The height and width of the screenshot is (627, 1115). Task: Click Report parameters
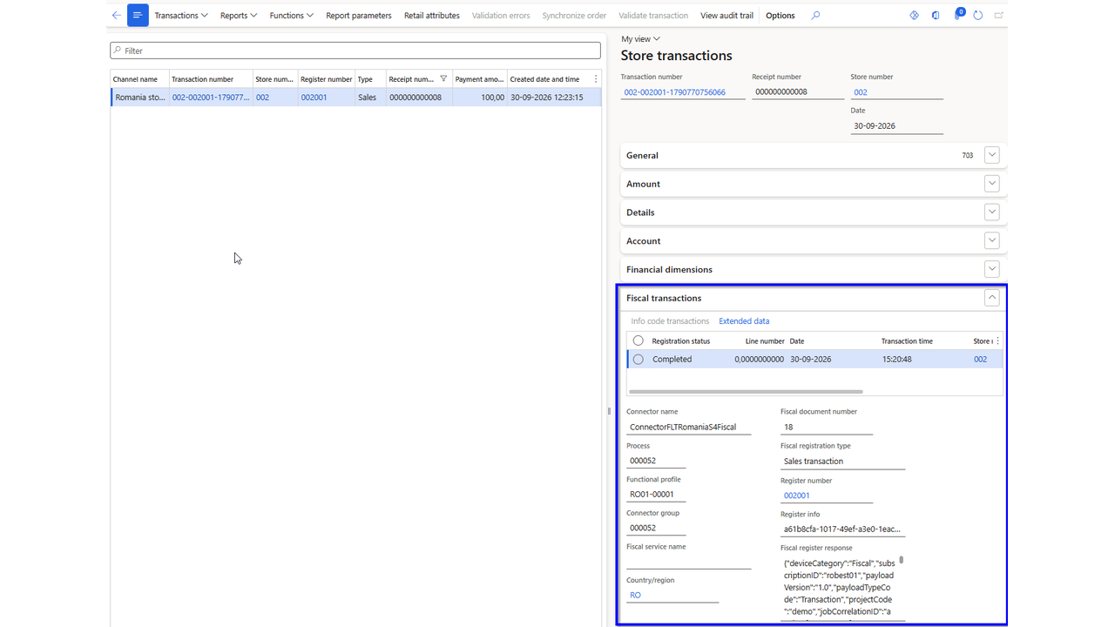point(359,16)
